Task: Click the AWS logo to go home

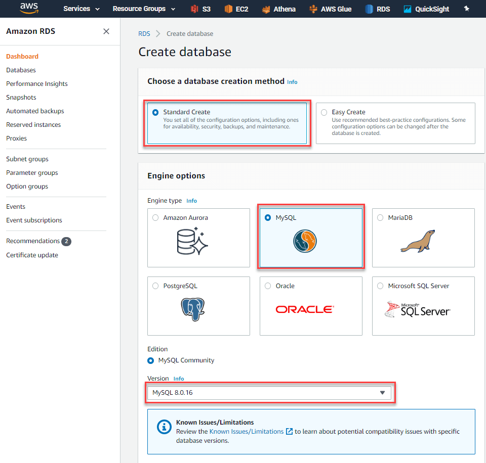Action: tap(28, 8)
